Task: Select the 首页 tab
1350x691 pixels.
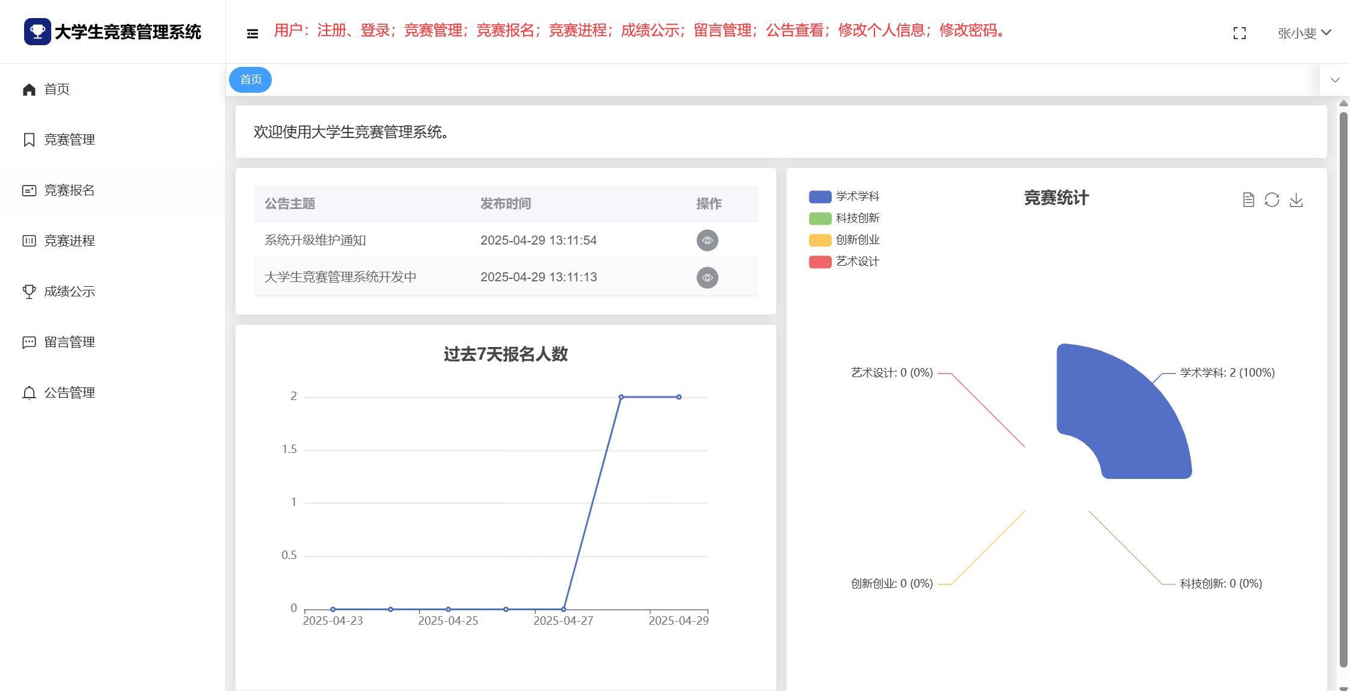Action: [x=251, y=80]
